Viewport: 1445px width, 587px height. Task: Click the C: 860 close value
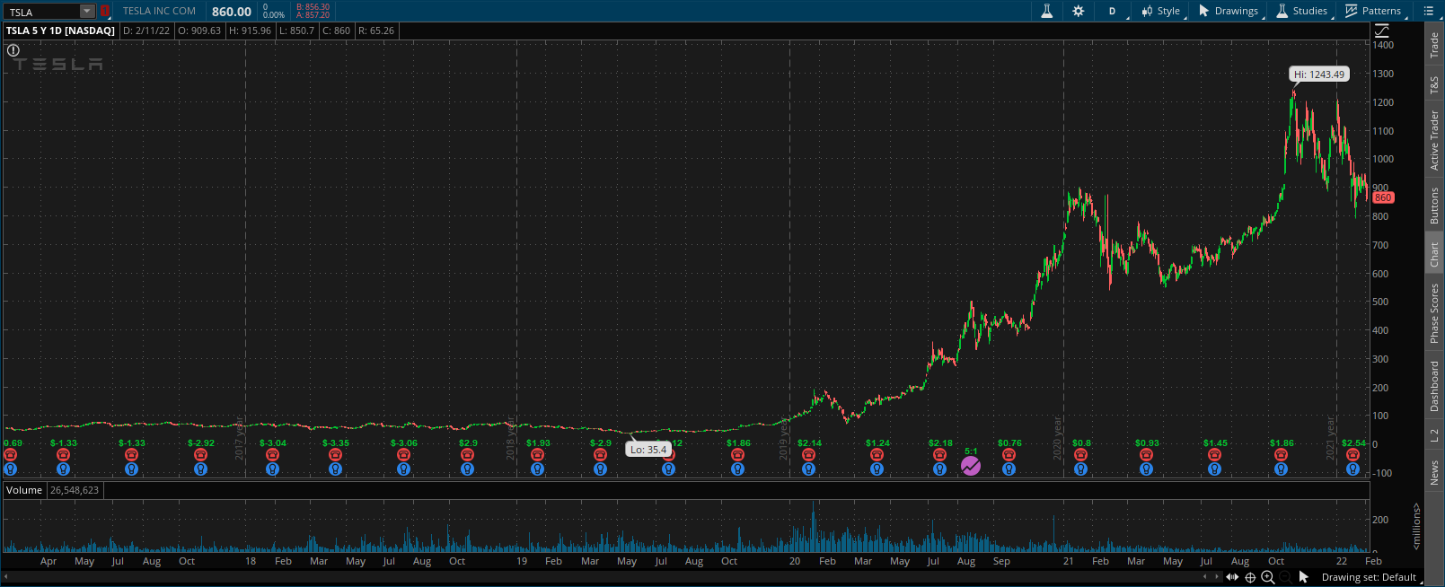[x=336, y=31]
